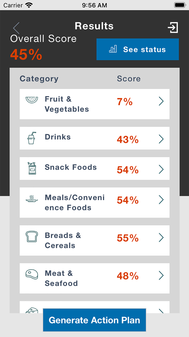Viewport: 189px width, 337px height.
Task: Click the See status button
Action: tap(138, 49)
